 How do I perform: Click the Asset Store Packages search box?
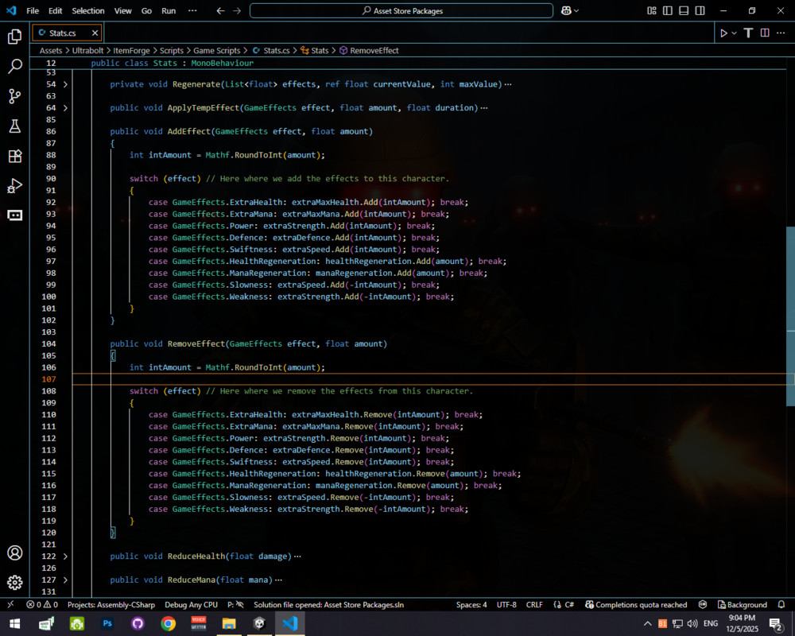coord(401,11)
